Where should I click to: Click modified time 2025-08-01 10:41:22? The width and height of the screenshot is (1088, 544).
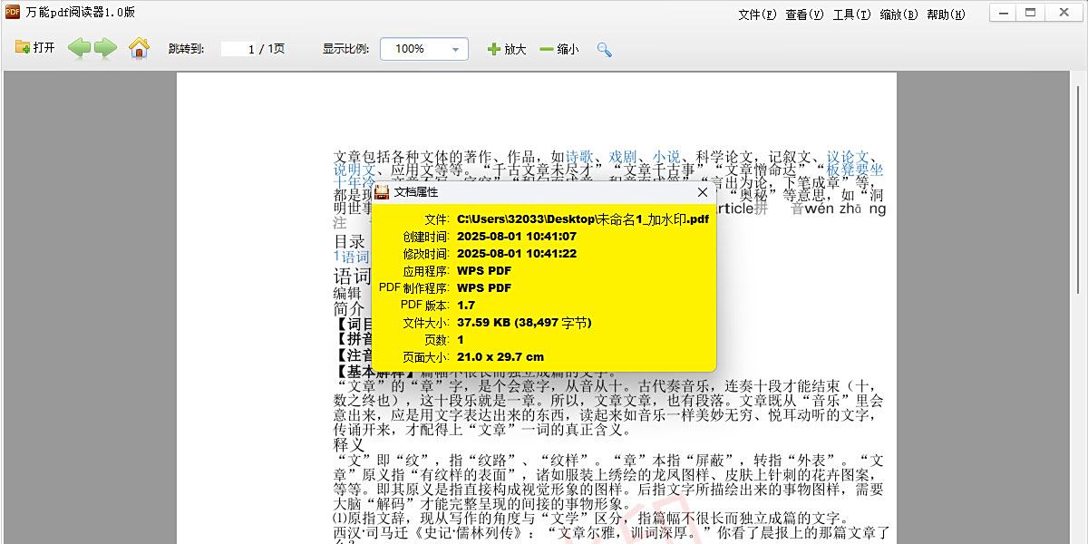[x=517, y=253]
